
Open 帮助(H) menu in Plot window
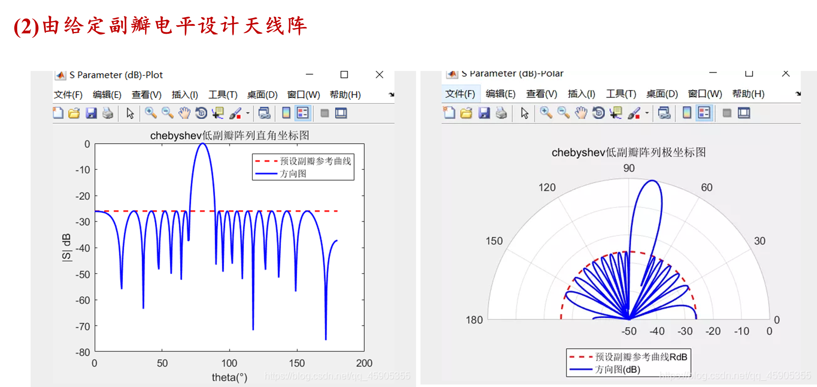pyautogui.click(x=345, y=95)
